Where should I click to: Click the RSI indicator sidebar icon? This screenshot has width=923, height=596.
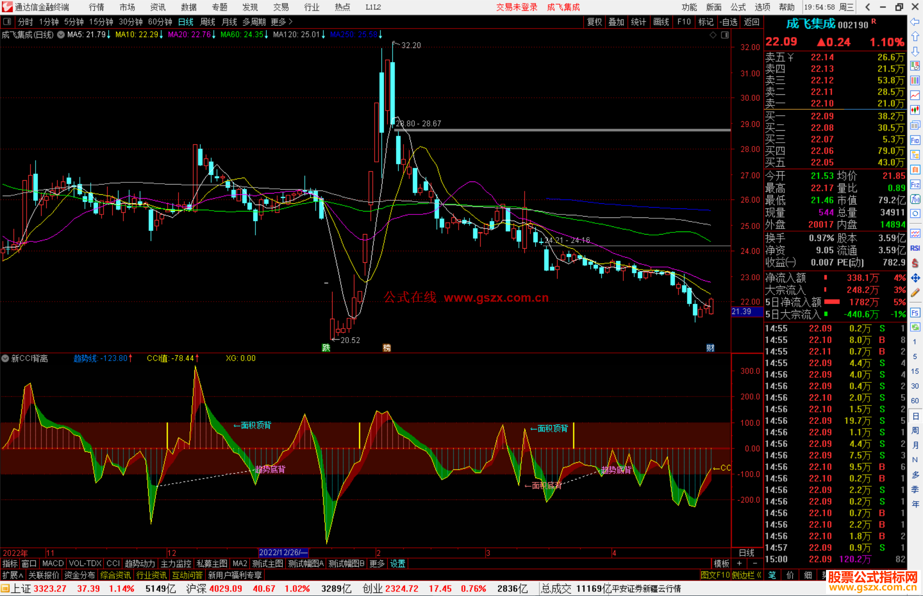point(915,248)
